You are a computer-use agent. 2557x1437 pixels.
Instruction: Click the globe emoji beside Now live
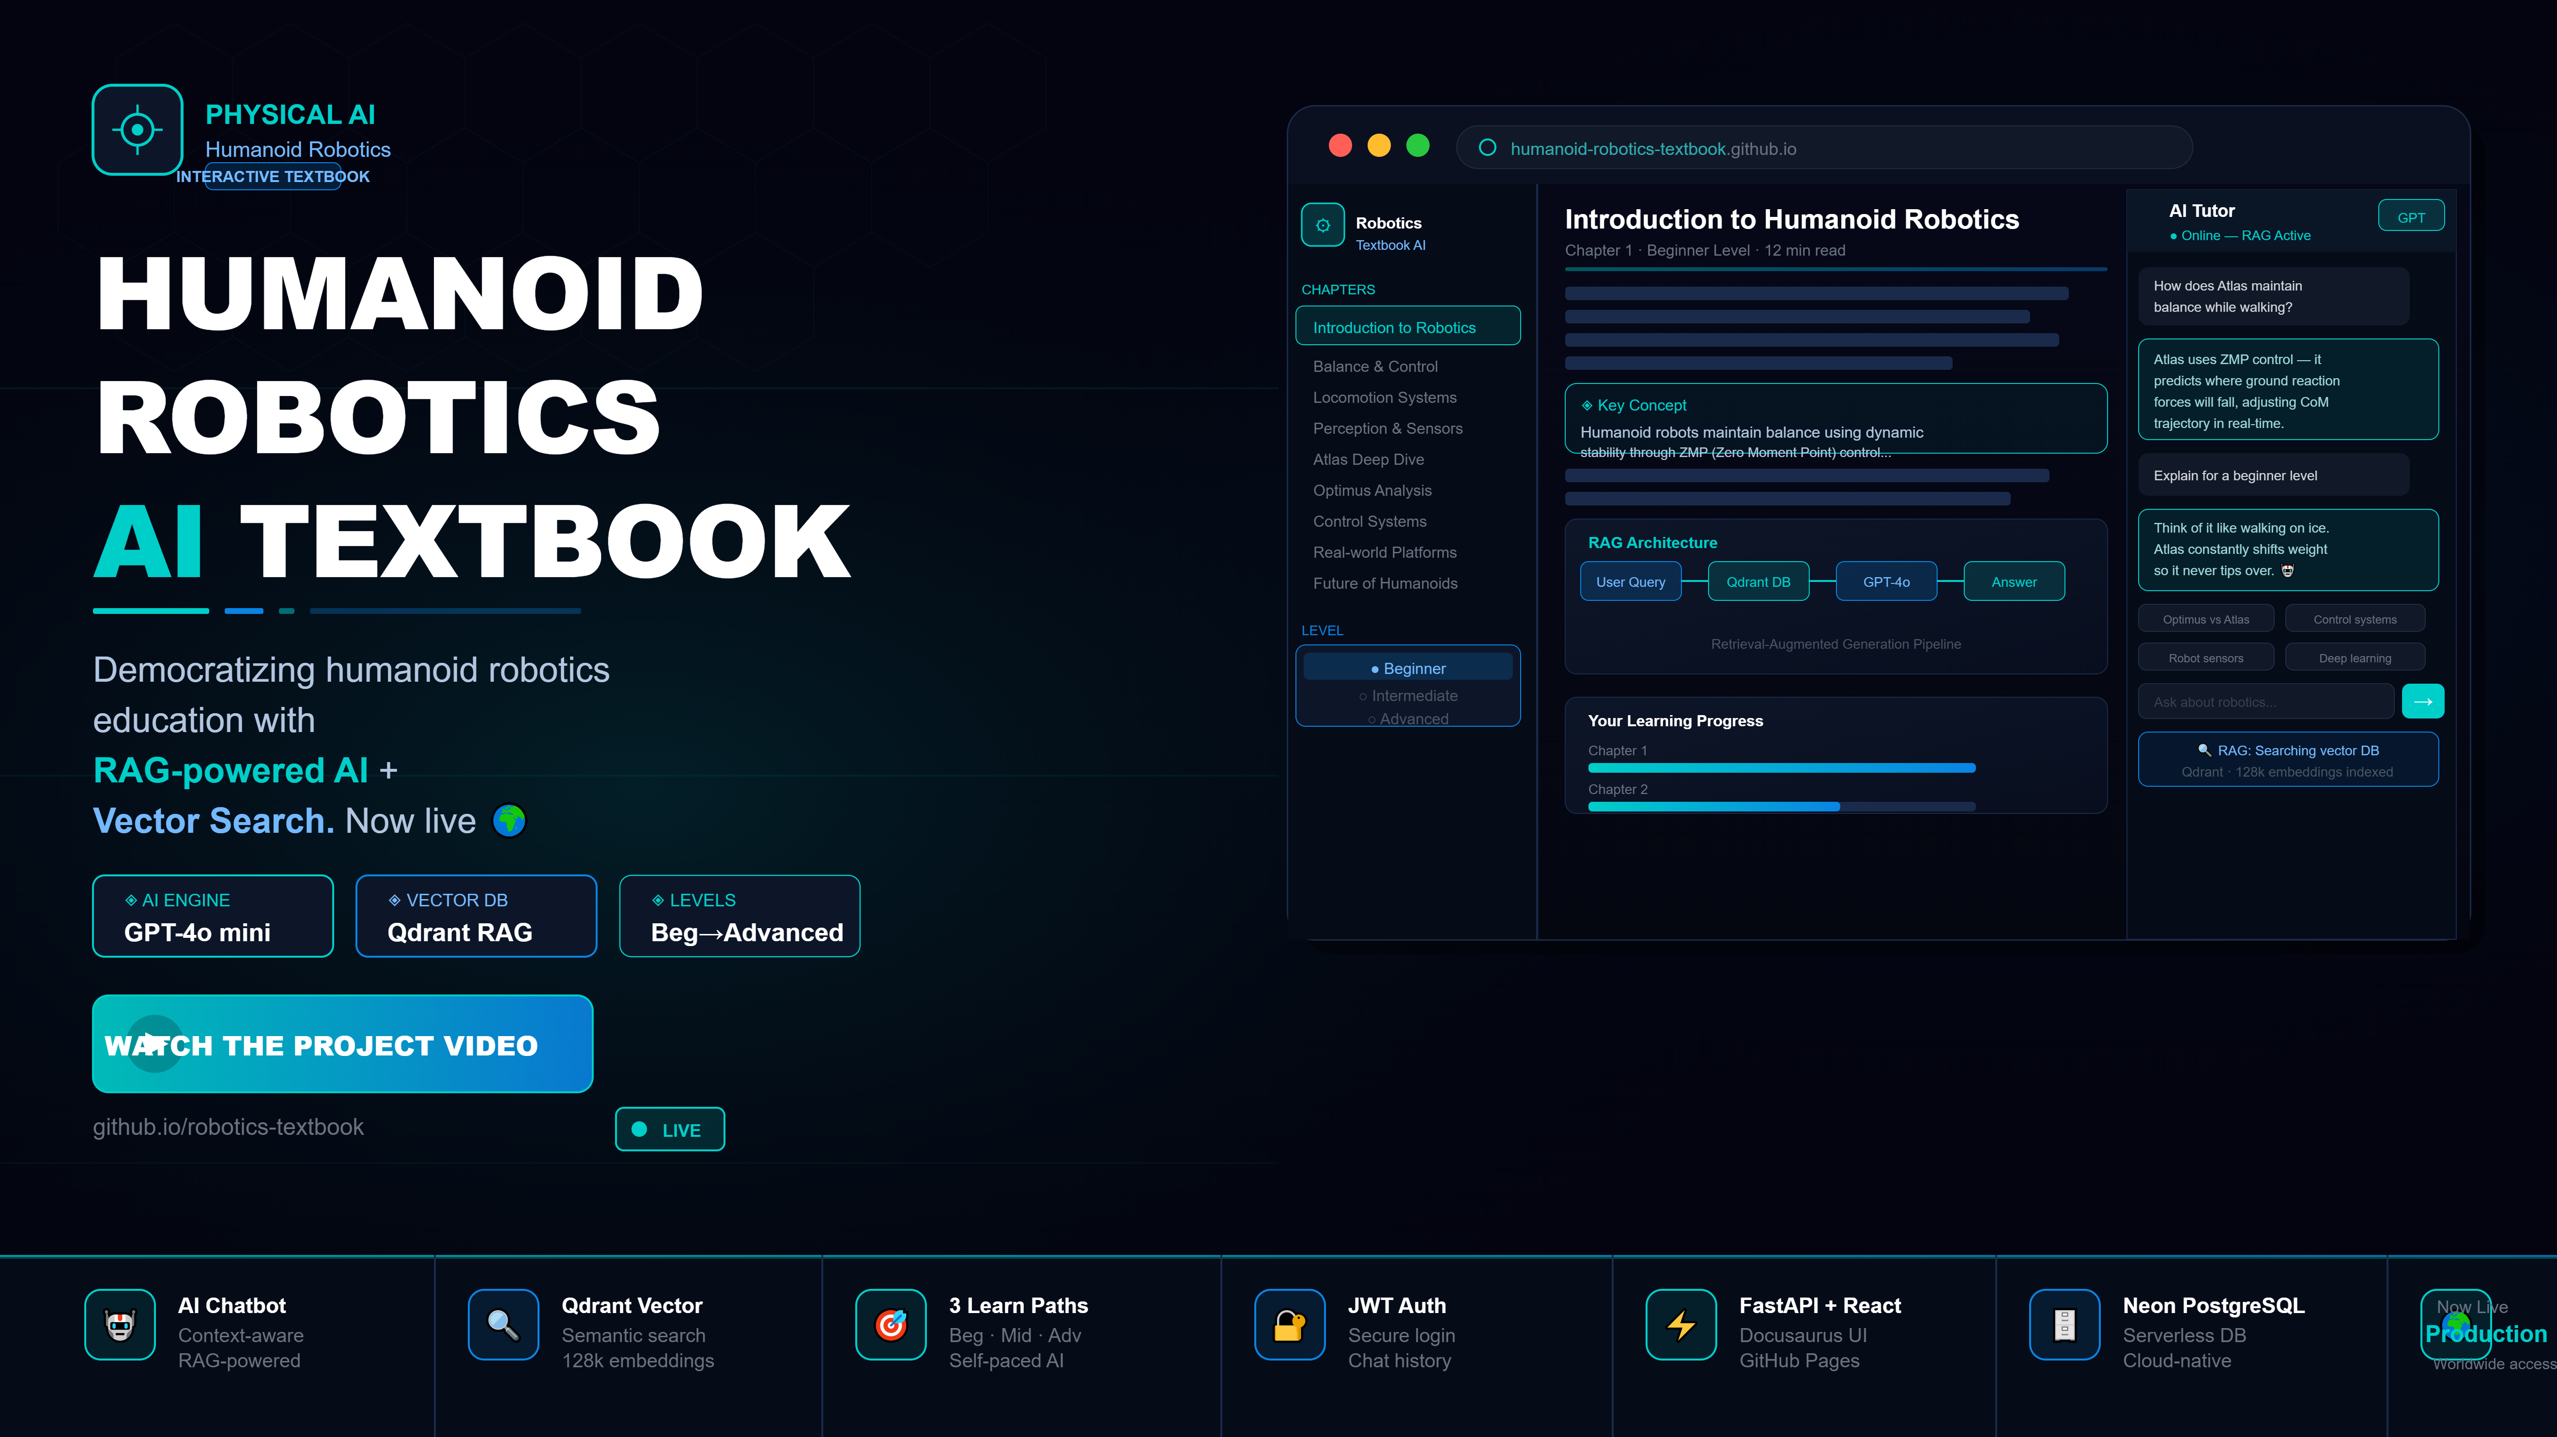(509, 821)
